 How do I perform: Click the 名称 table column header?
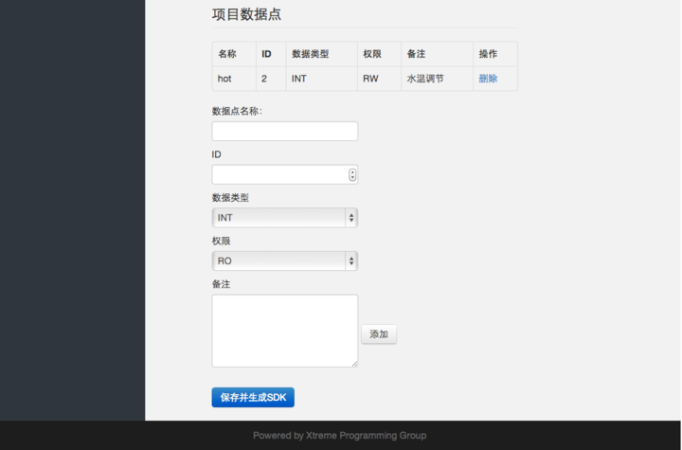click(x=227, y=54)
